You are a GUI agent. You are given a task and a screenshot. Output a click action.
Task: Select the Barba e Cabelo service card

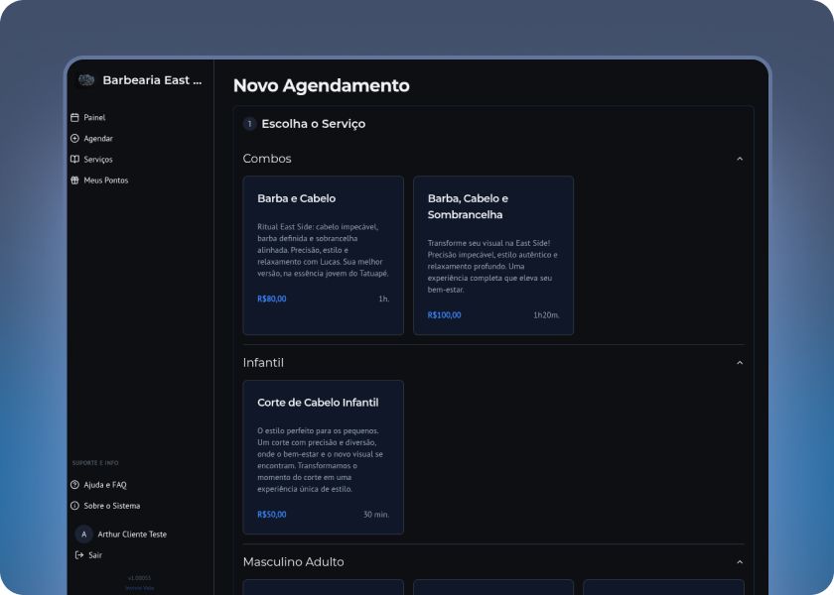click(x=324, y=256)
